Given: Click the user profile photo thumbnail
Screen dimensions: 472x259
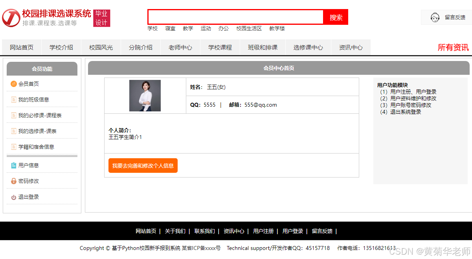Looking at the screenshot, I should [x=145, y=96].
